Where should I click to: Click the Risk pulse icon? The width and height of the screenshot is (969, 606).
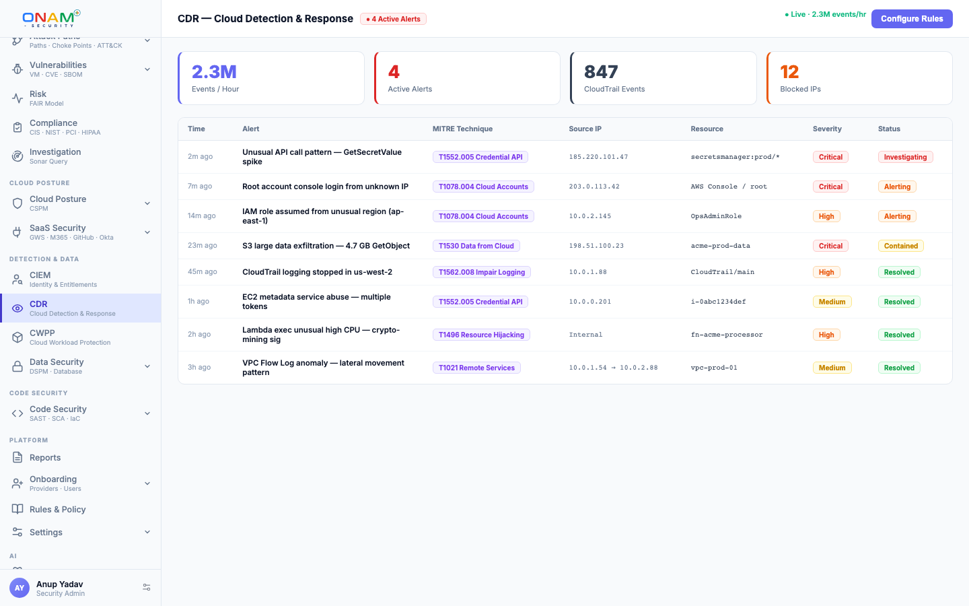[17, 98]
